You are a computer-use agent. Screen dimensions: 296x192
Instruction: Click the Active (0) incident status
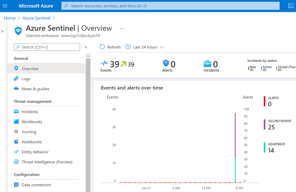(267, 68)
